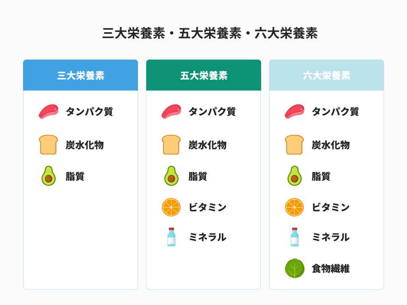Click the avocado icon in 六大栄養素 column
Screen dimensions: 407x305
point(295,176)
